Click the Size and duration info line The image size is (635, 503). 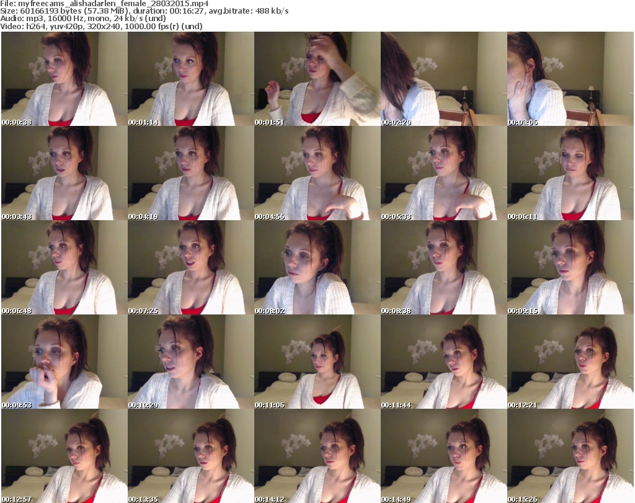144,11
